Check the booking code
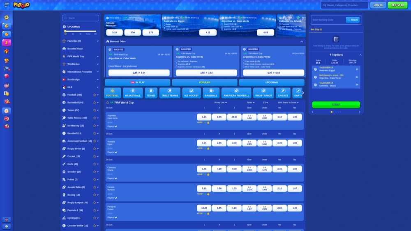Image resolution: width=411 pixels, height=231 pixels. 353,20
